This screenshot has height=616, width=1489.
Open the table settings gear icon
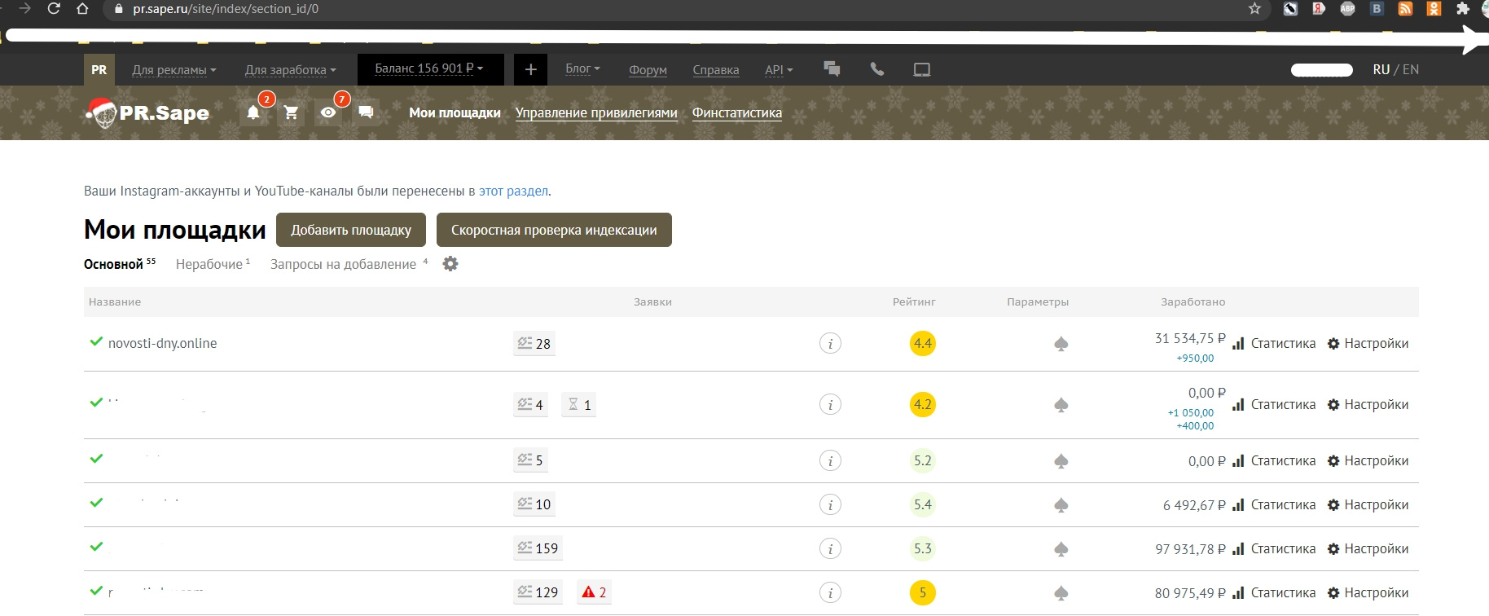[x=450, y=264]
